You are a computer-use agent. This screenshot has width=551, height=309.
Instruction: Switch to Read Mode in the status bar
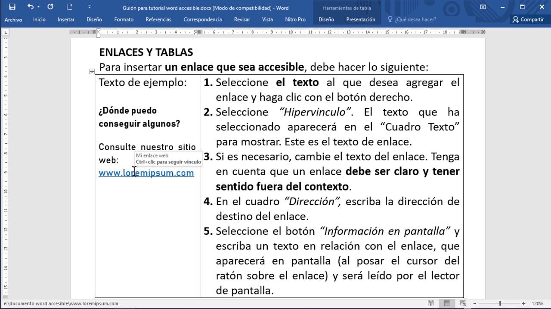point(431,303)
